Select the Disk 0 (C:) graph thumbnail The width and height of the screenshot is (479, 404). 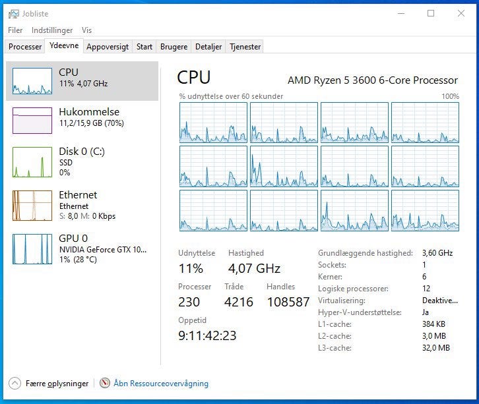pyautogui.click(x=32, y=161)
